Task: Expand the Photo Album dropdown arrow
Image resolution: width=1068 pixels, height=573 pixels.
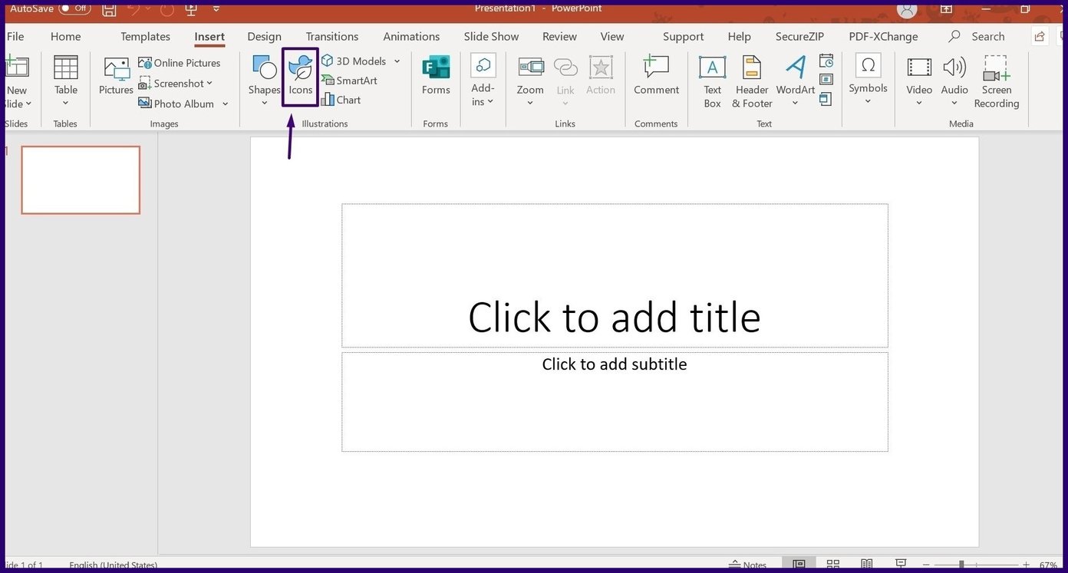Action: [226, 104]
